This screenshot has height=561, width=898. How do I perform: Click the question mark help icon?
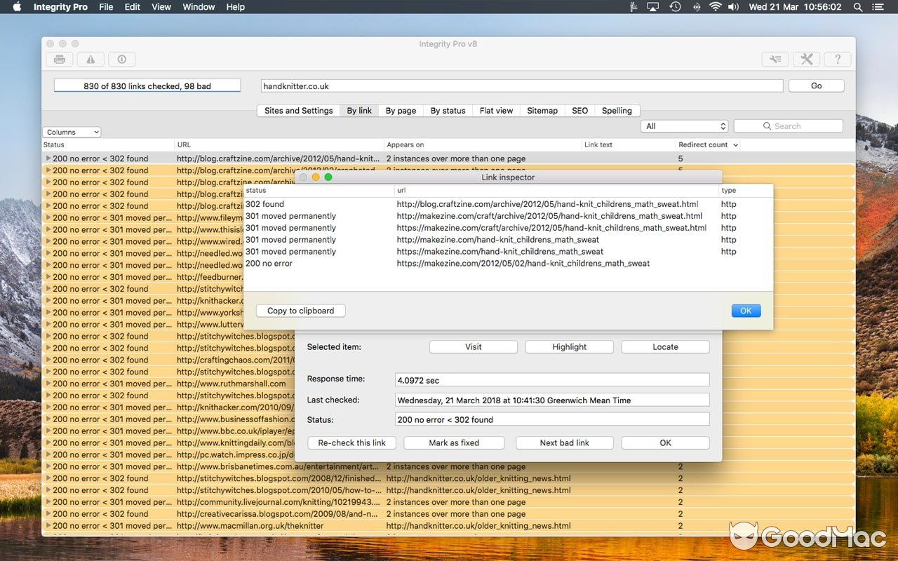[837, 59]
